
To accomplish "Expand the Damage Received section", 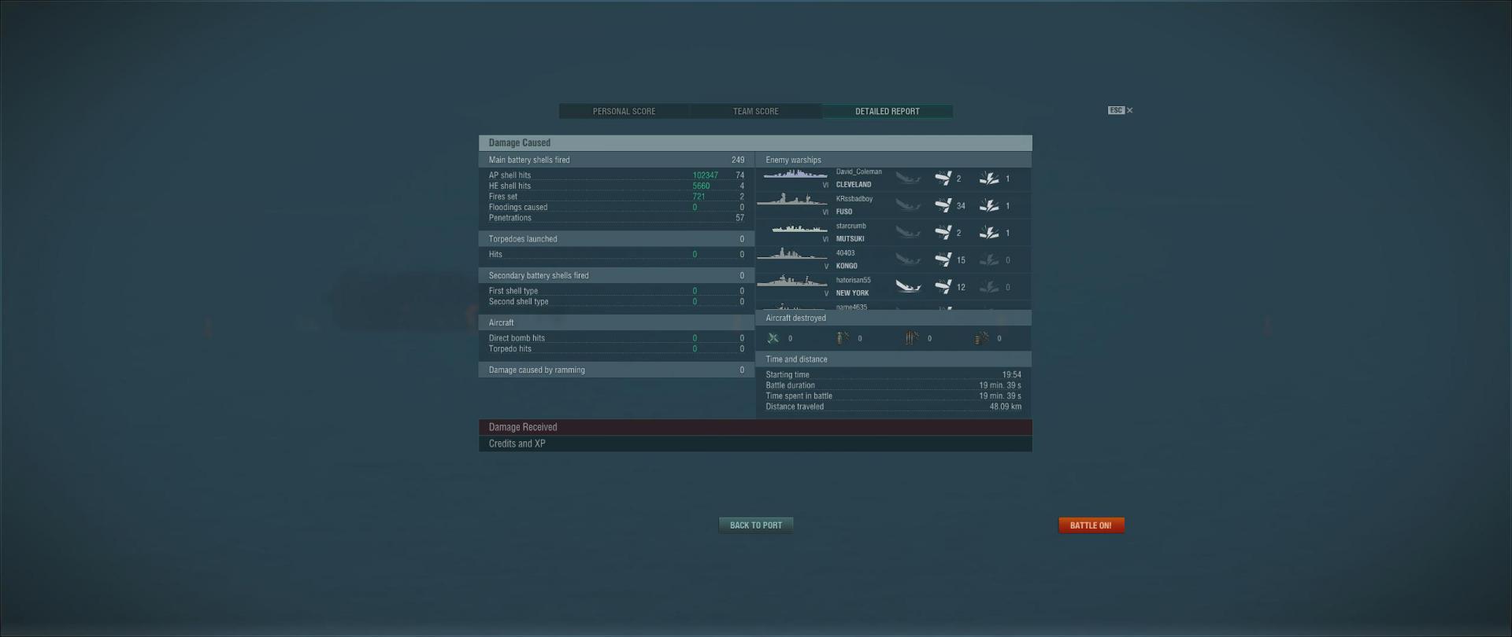I will (755, 427).
